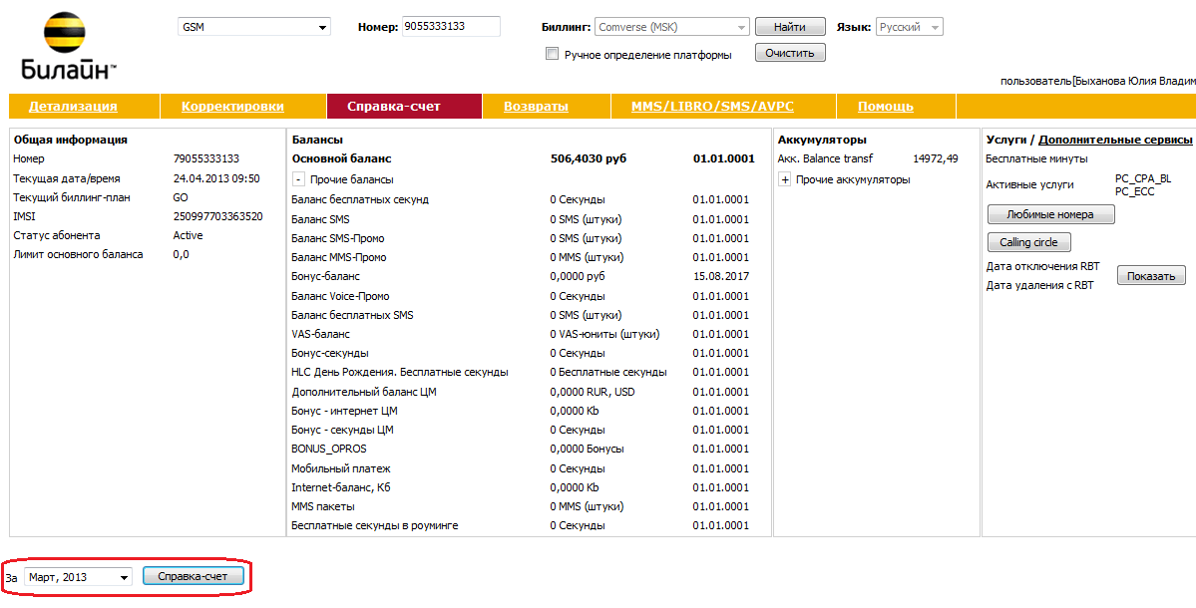Click the Номер input field

point(451,26)
